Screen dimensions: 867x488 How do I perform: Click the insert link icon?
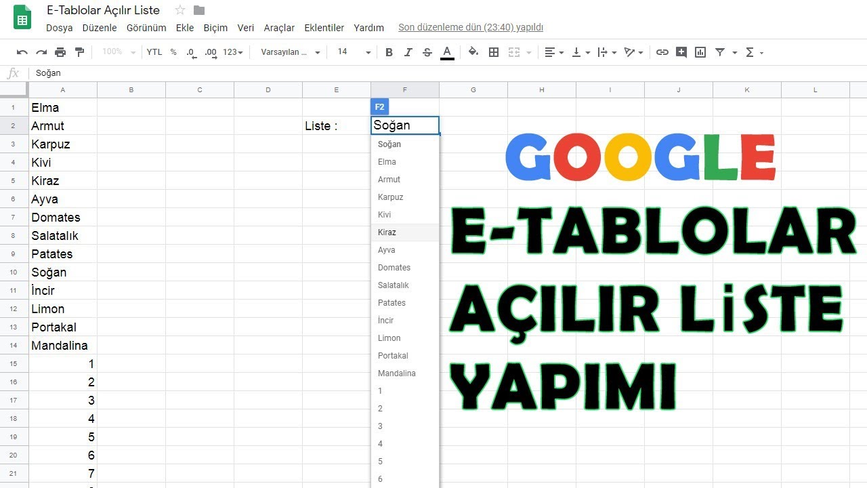pos(662,52)
